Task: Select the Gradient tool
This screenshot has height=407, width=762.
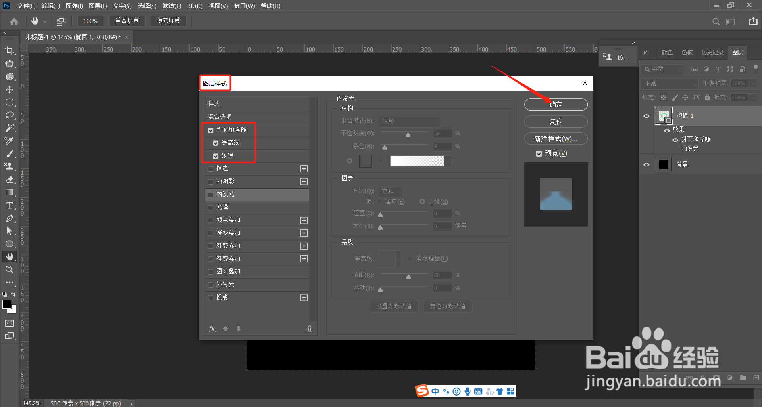Action: [10, 192]
